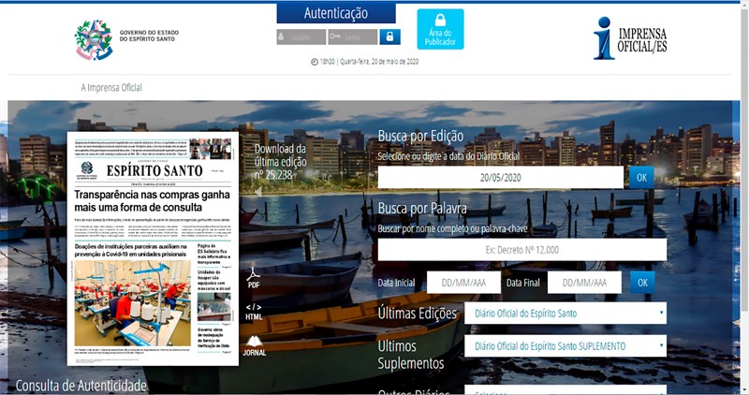
Task: Focus the username field in Autenticação
Action: [x=301, y=37]
